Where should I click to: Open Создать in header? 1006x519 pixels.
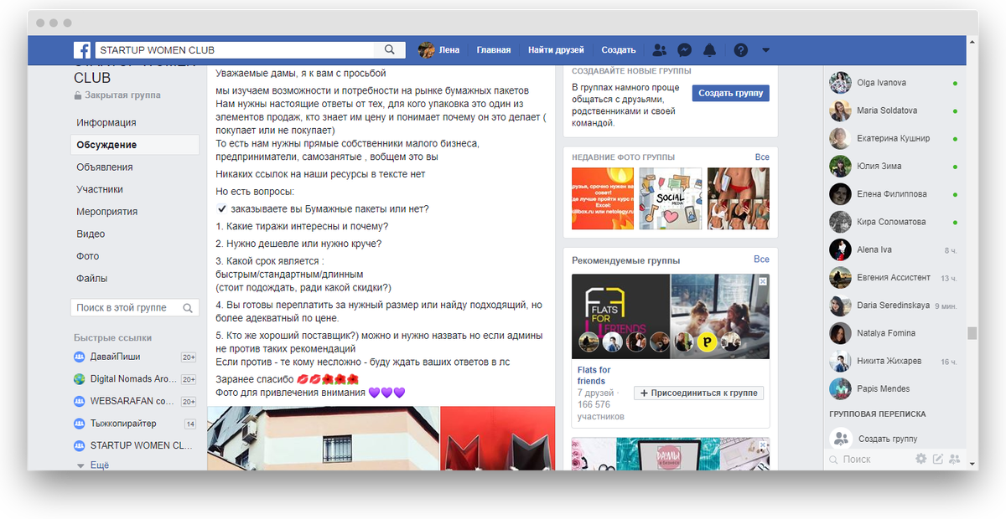click(619, 50)
